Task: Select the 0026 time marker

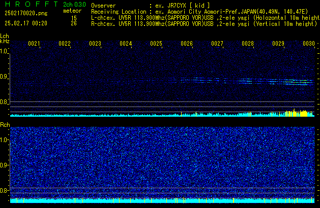Action: point(187,44)
